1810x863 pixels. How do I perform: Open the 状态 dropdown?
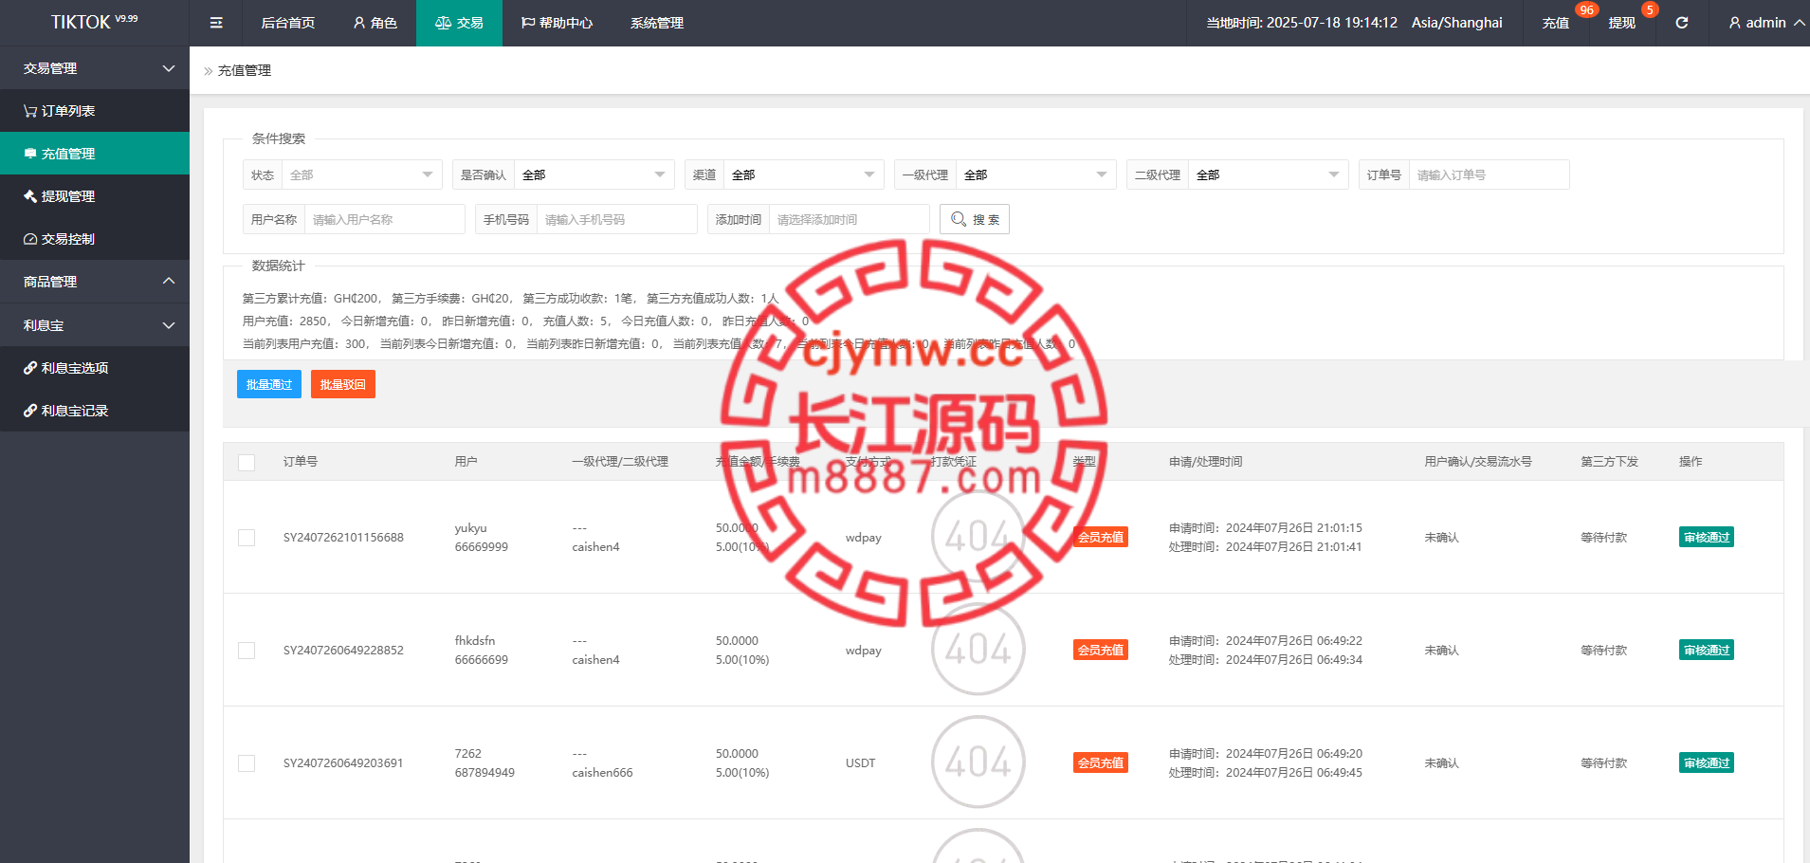tap(361, 174)
